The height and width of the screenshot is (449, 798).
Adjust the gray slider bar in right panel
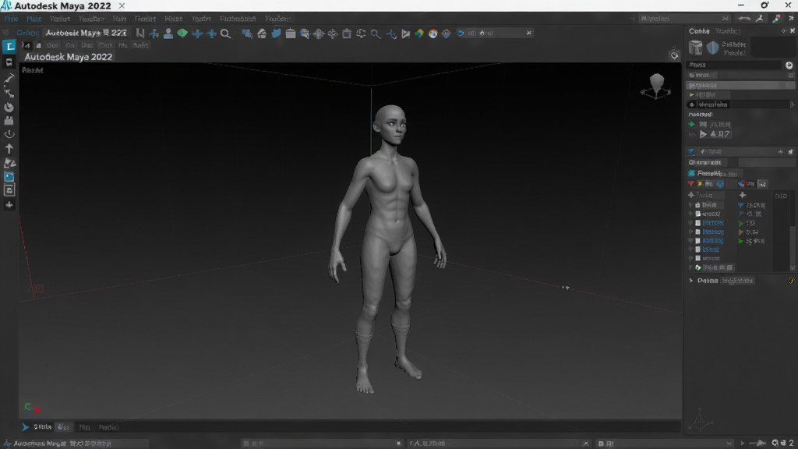(x=740, y=85)
